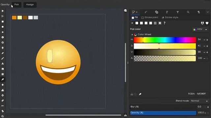This screenshot has height=118, width=211.
Task: Set fill paint to none (X)
Action: coord(132,23)
